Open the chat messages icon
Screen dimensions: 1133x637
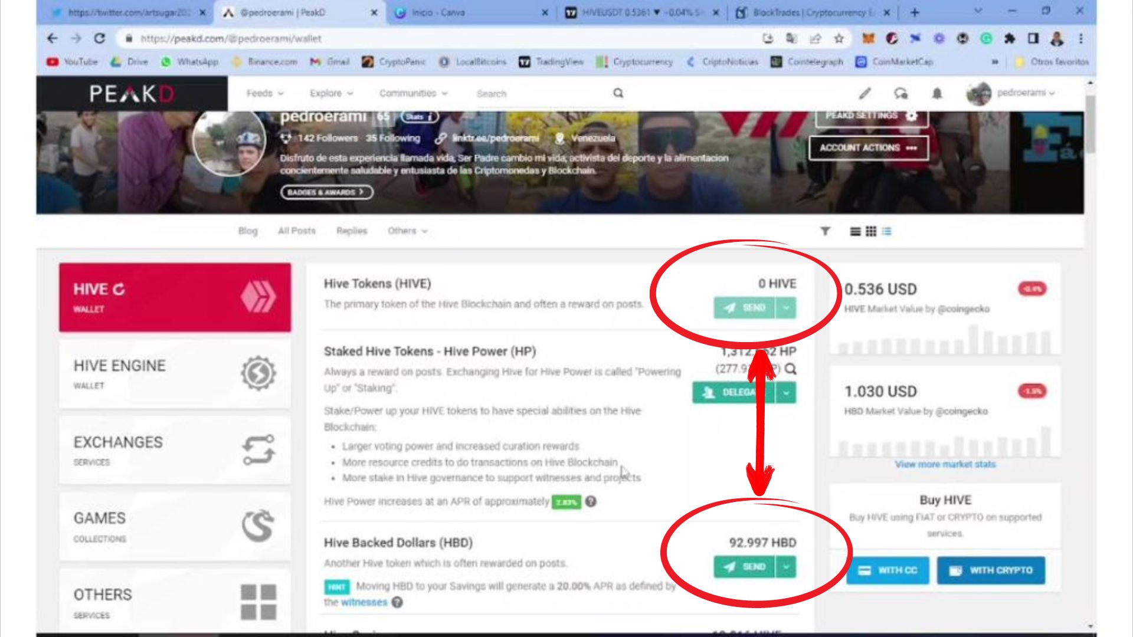tap(900, 93)
